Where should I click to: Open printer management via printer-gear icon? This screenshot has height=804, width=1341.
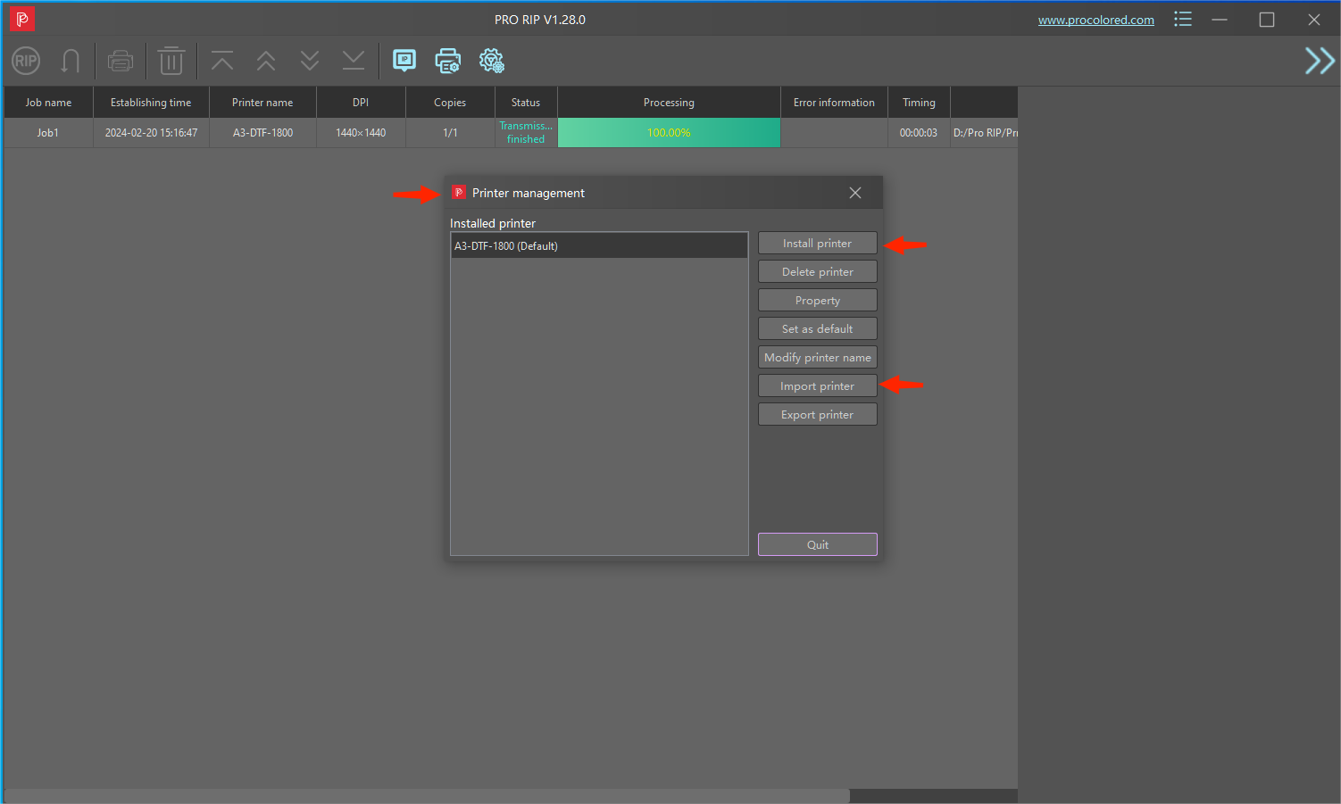point(447,61)
